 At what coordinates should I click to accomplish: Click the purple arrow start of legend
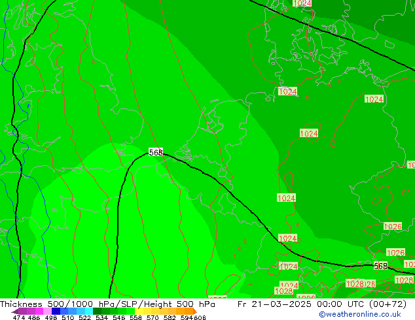[15, 312]
